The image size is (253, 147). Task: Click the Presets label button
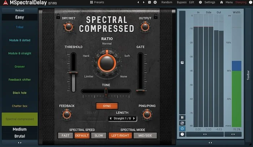pos(99,2)
